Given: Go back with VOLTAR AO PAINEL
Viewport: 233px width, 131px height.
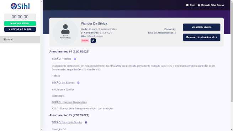Looking at the screenshot, I should 20,29.
